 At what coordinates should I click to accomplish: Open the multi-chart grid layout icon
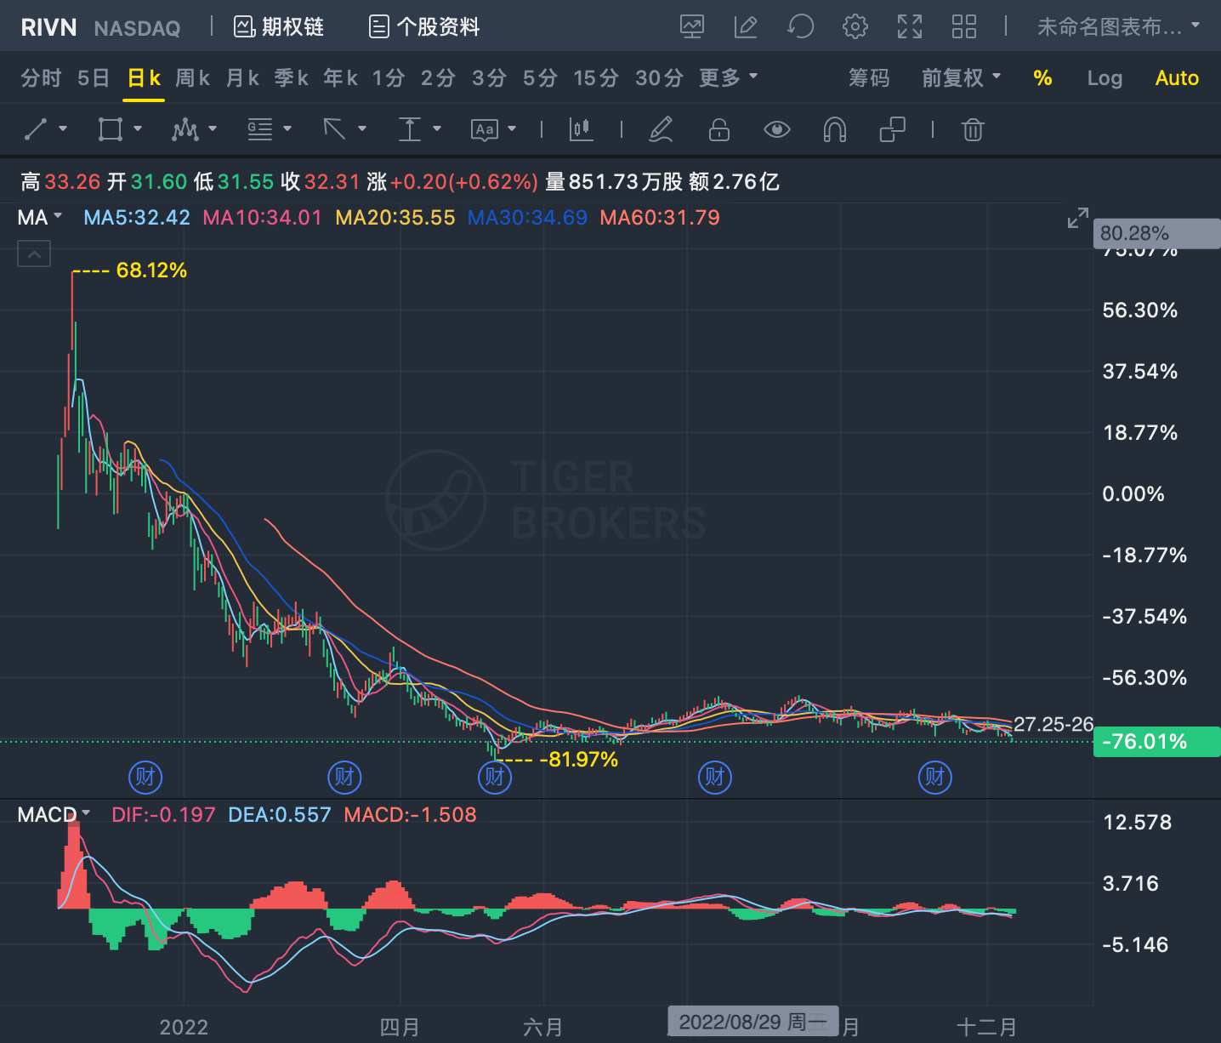point(963,26)
